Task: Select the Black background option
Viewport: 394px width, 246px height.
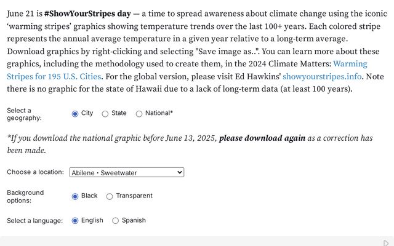Action: [x=75, y=196]
